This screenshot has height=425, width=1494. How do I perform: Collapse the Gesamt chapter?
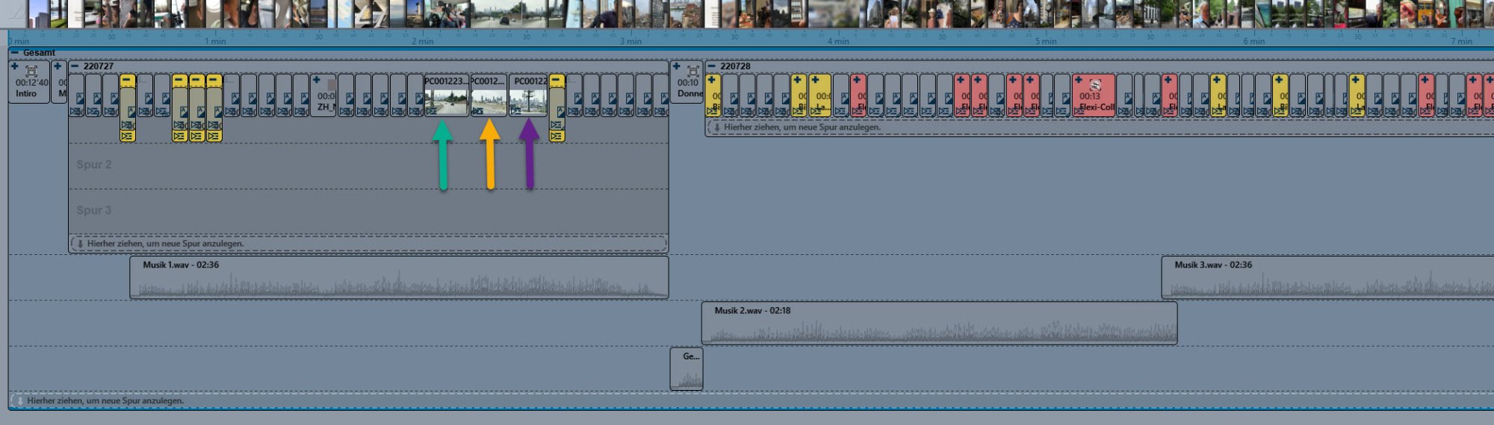point(14,53)
